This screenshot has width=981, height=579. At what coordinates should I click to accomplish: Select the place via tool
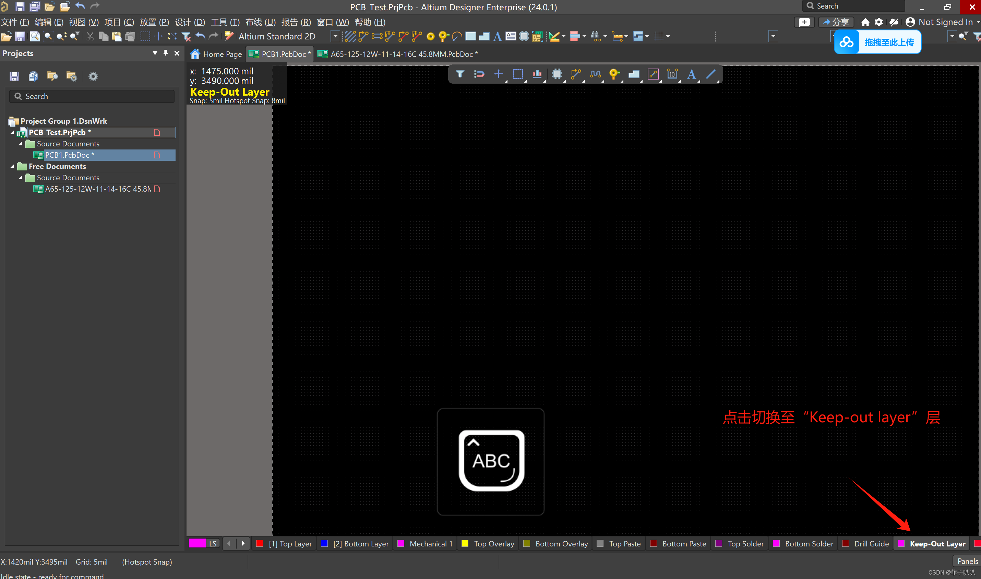(x=614, y=74)
